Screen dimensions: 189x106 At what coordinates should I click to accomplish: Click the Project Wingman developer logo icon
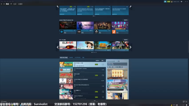79,32
